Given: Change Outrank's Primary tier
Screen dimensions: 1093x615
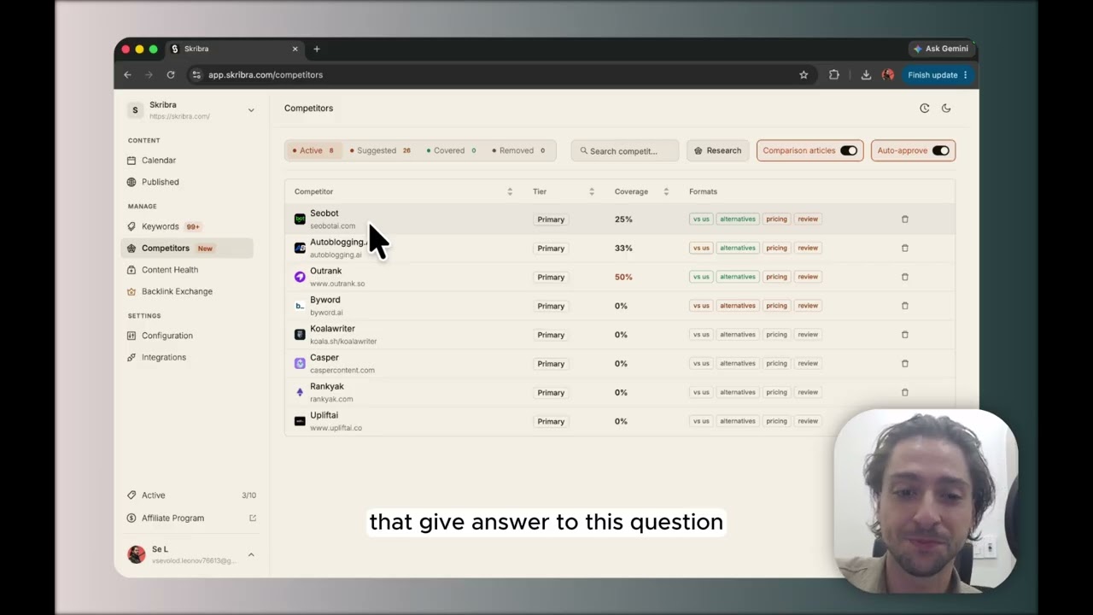Looking at the screenshot, I should [x=551, y=277].
